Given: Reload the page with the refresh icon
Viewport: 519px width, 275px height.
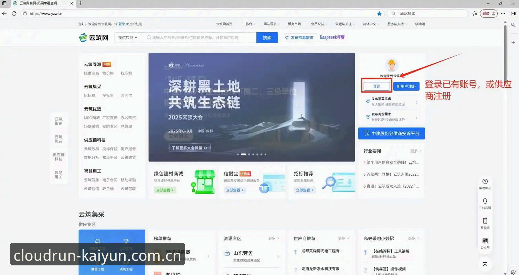Looking at the screenshot, I should pos(14,13).
